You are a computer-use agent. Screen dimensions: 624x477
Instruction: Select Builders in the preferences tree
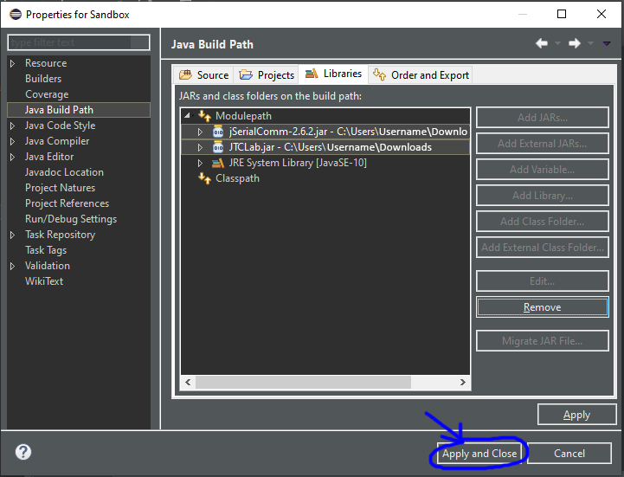[43, 79]
